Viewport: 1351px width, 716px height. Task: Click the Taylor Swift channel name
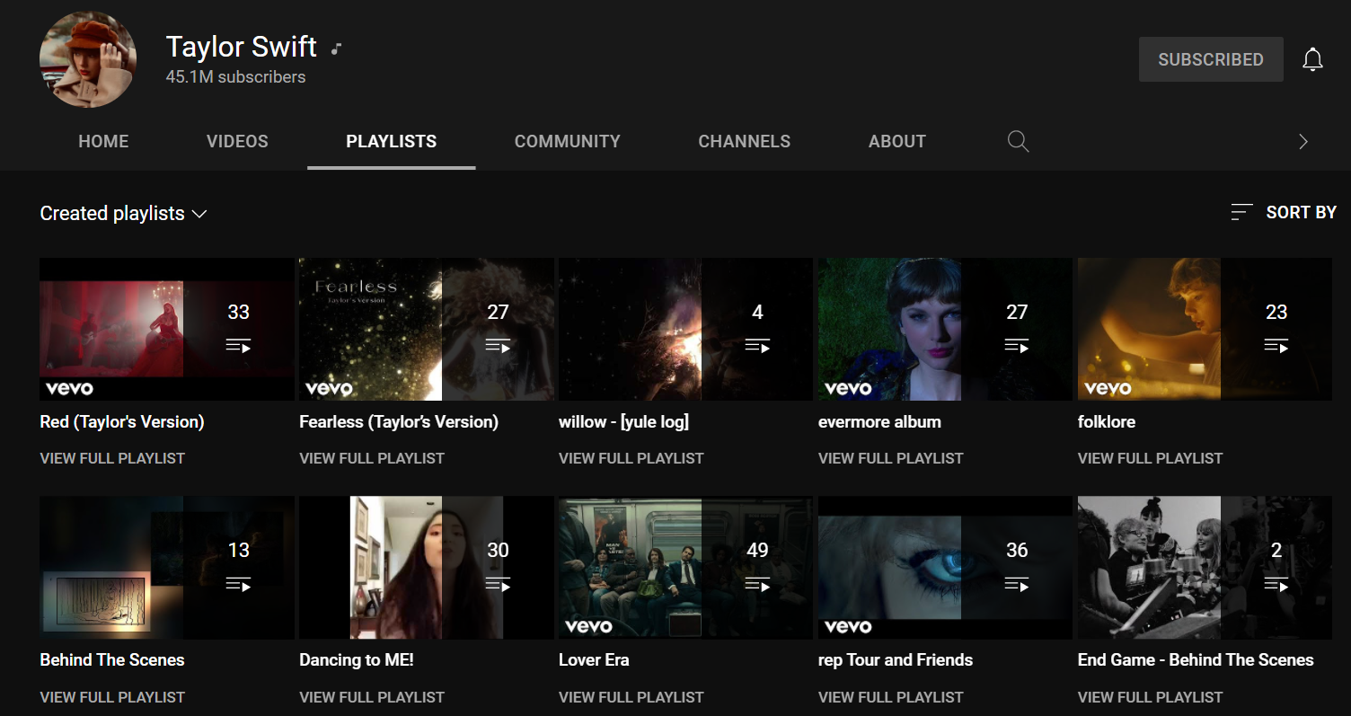coord(242,46)
